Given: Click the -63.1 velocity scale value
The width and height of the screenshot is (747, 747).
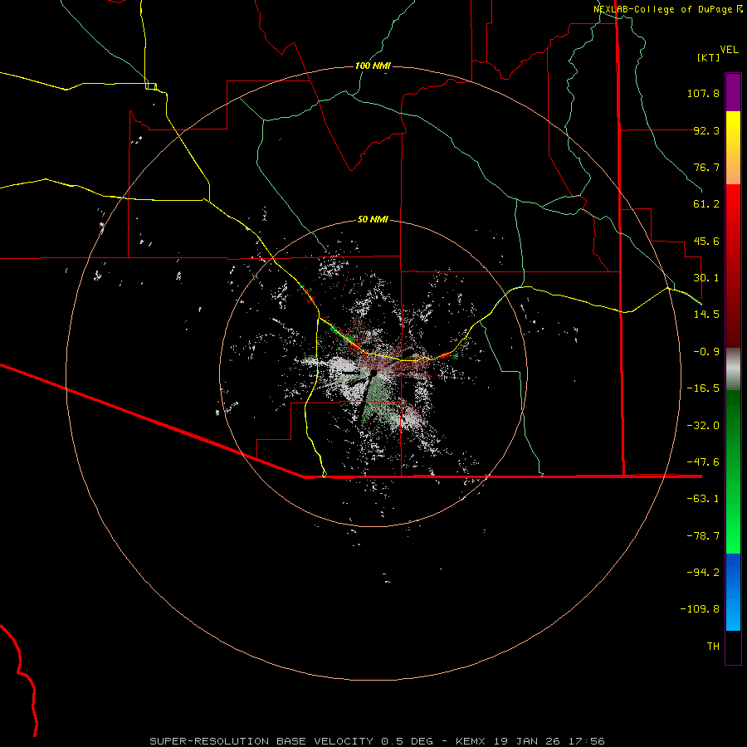Looking at the screenshot, I should (703, 499).
